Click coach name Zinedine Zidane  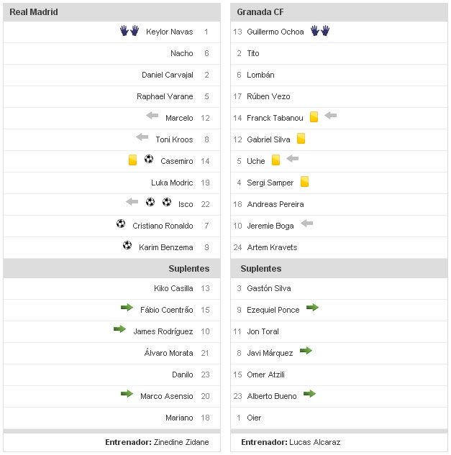(x=181, y=442)
